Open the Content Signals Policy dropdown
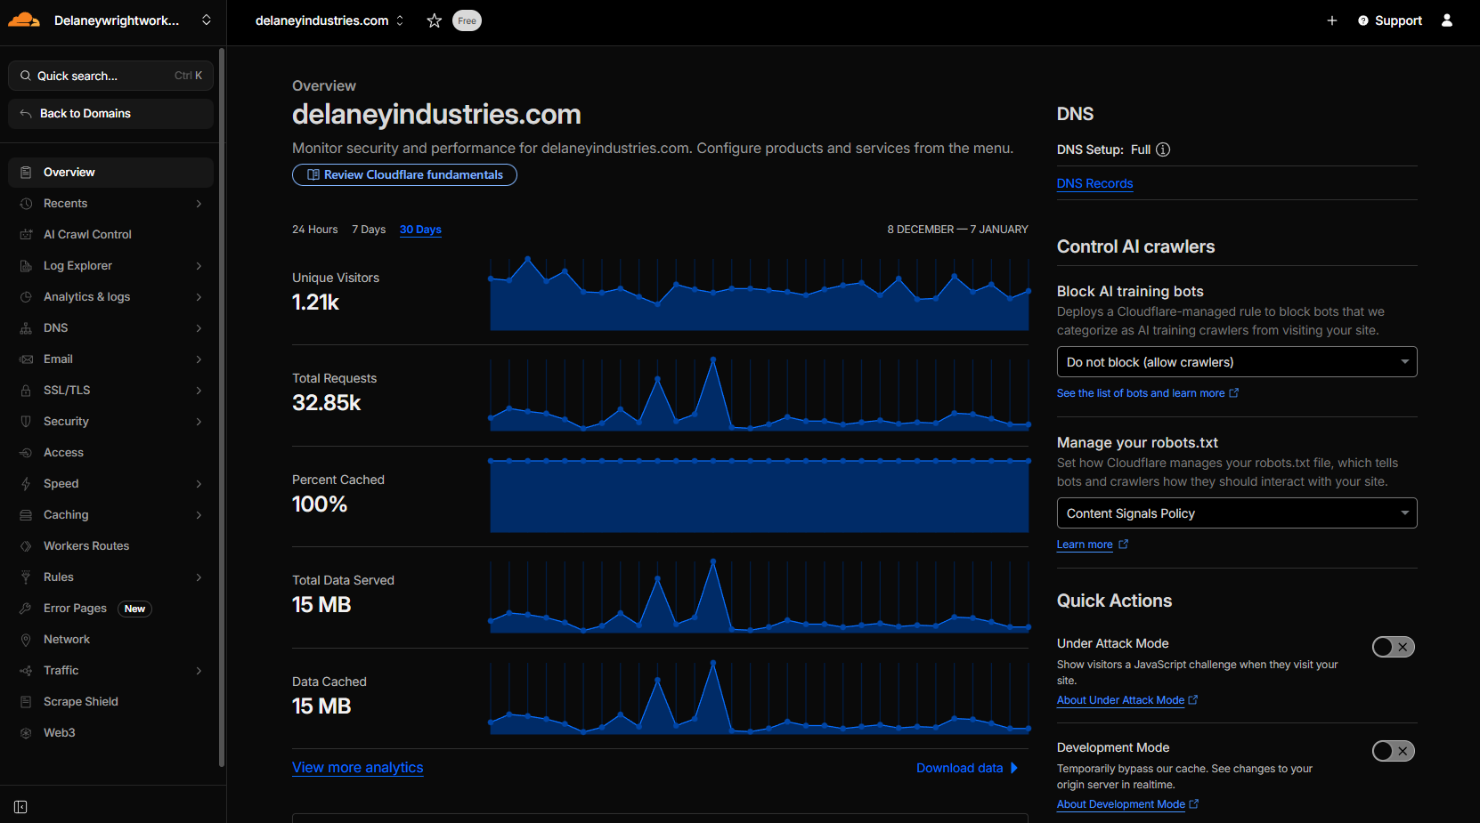The height and width of the screenshot is (823, 1480). tap(1236, 512)
